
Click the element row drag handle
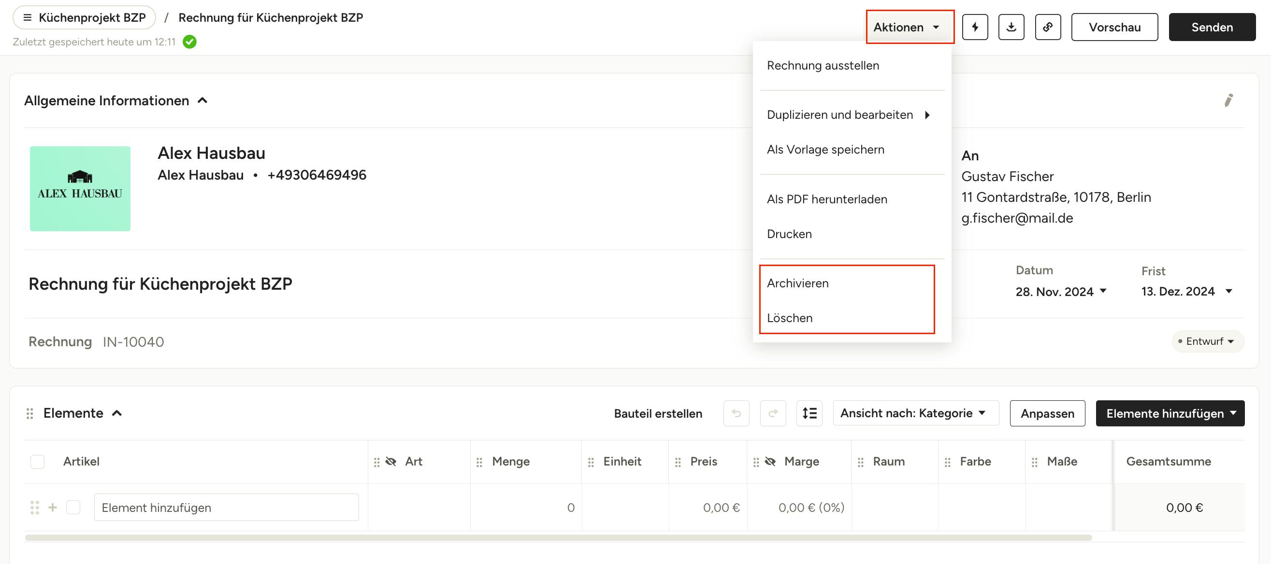(x=34, y=508)
